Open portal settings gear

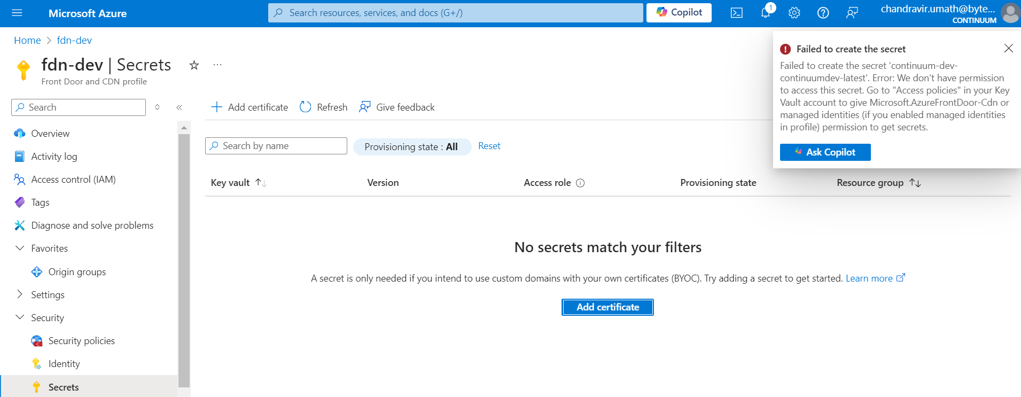(794, 13)
